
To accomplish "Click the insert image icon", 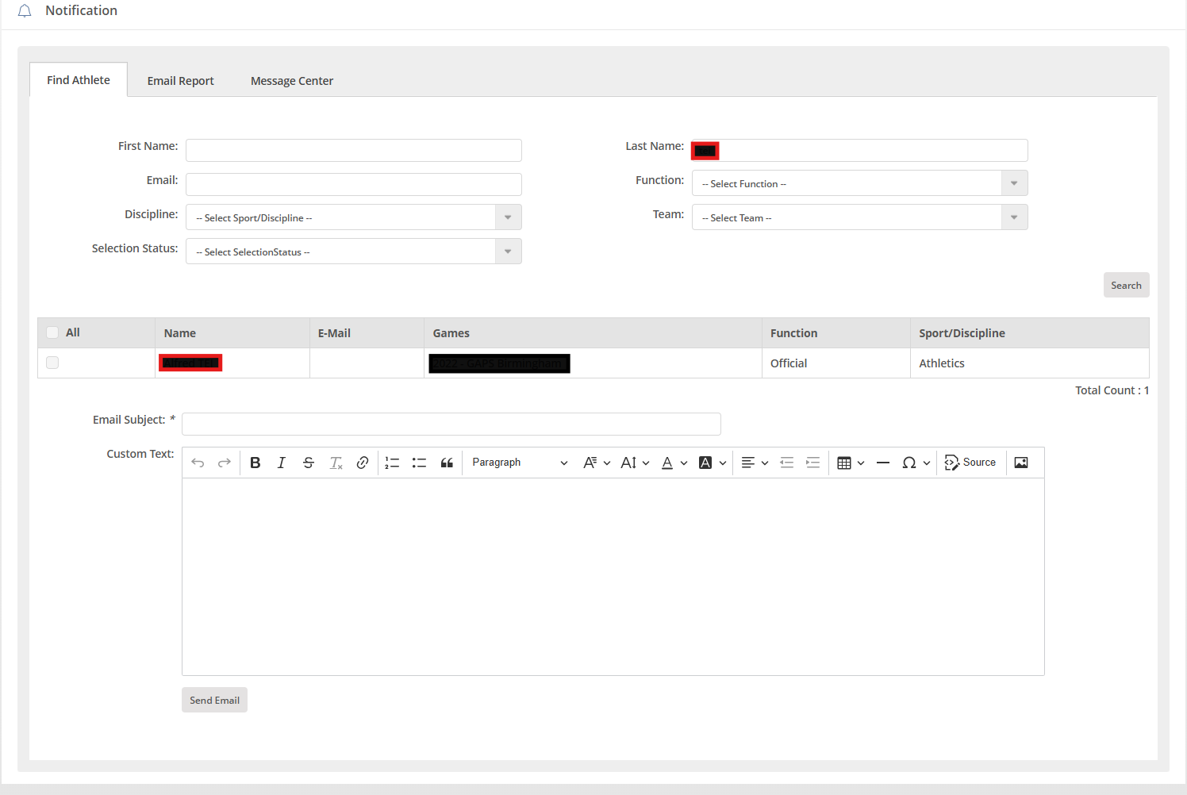I will point(1021,463).
